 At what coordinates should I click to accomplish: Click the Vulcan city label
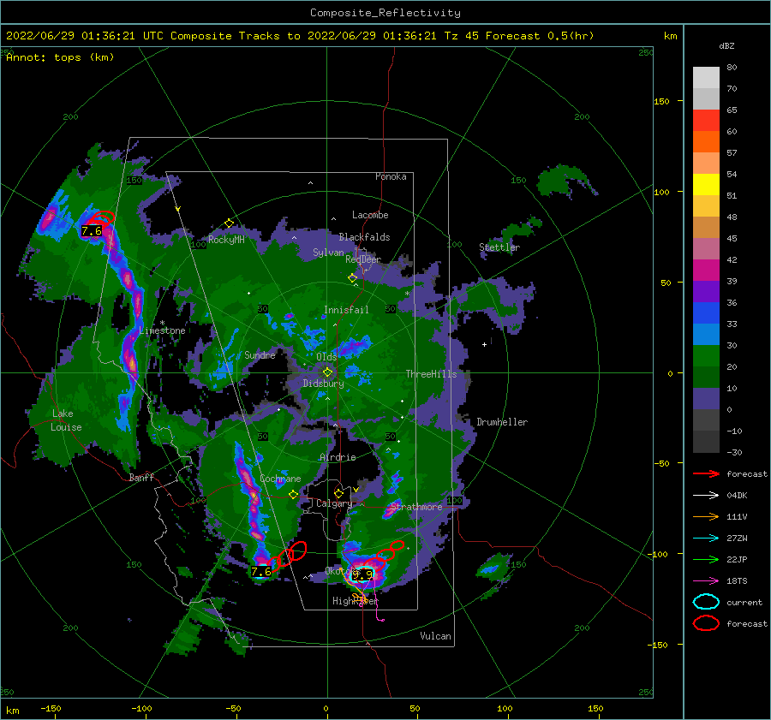pyautogui.click(x=435, y=636)
